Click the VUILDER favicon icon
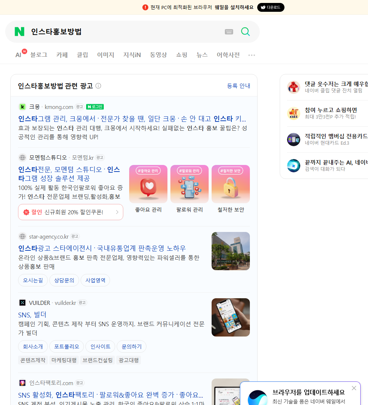The width and height of the screenshot is (368, 405). [22, 302]
